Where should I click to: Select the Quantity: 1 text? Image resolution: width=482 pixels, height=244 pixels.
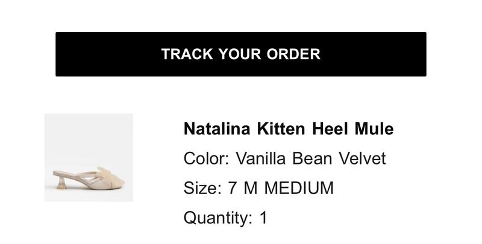pos(225,217)
